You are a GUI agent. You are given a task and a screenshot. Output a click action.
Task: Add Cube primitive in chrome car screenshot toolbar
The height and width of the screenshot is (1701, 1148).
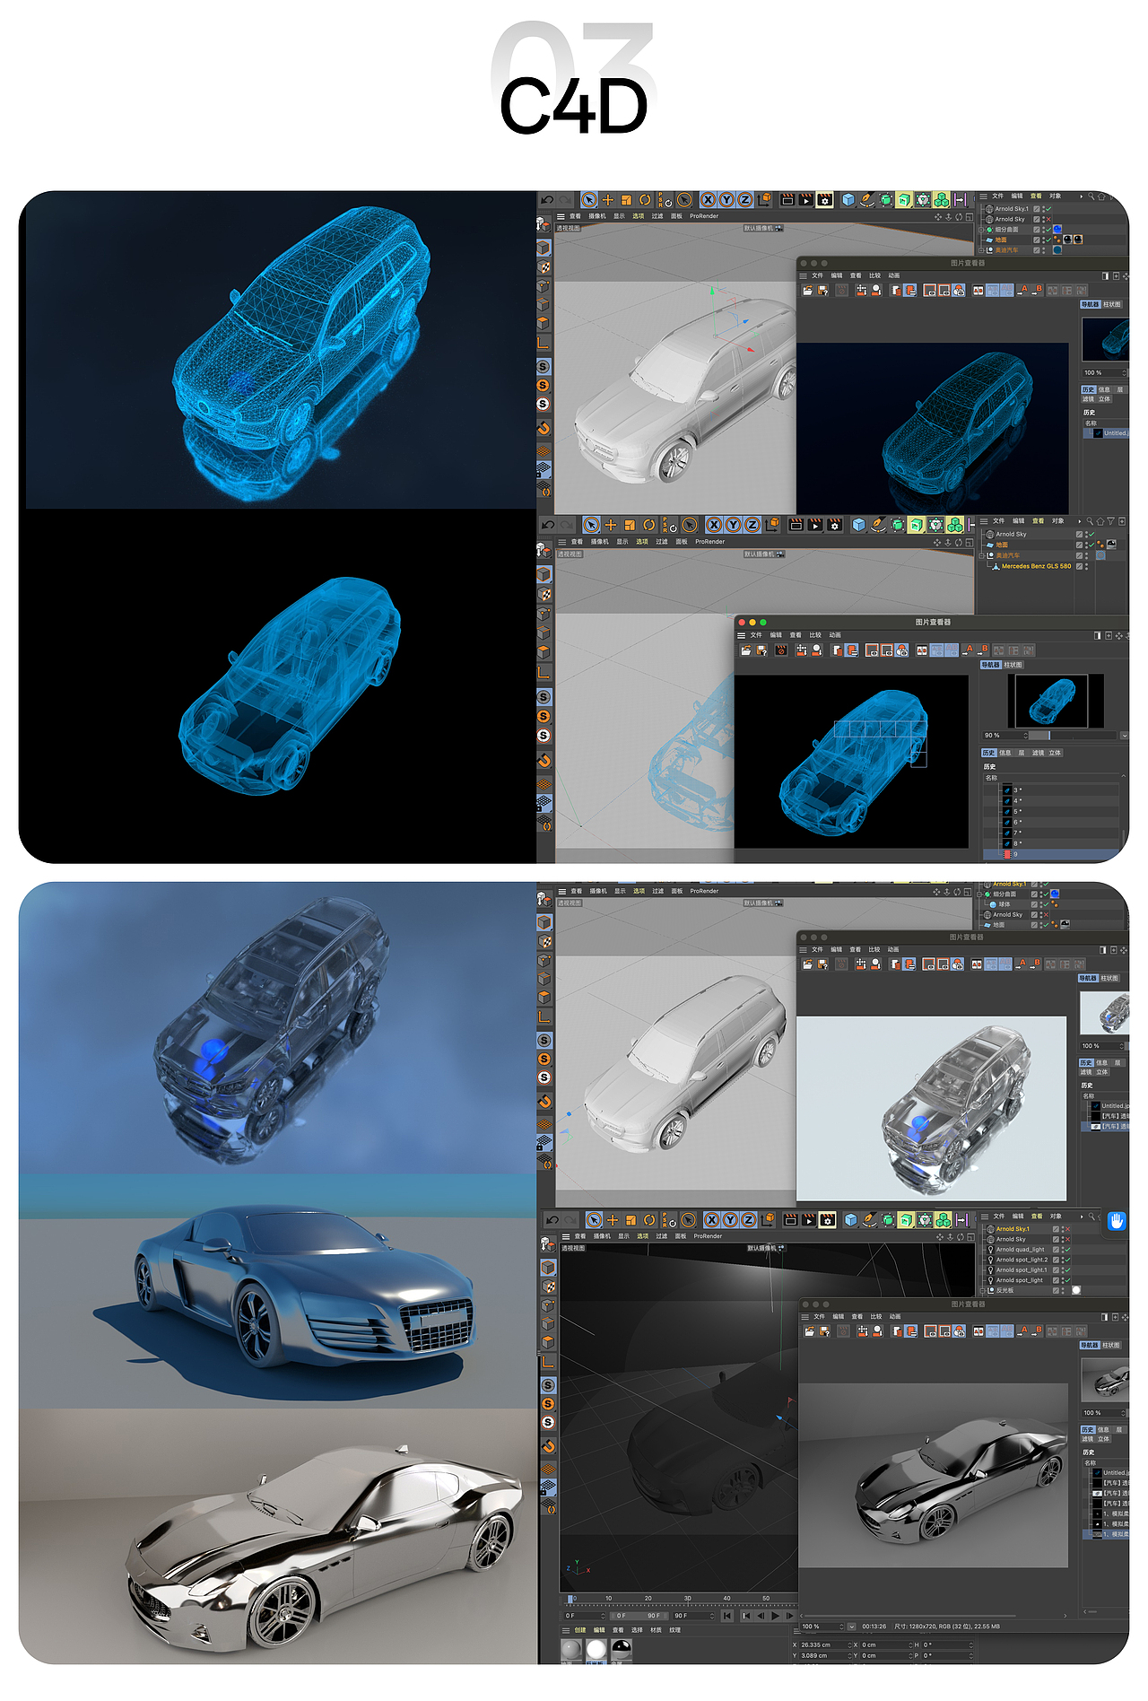(851, 1219)
